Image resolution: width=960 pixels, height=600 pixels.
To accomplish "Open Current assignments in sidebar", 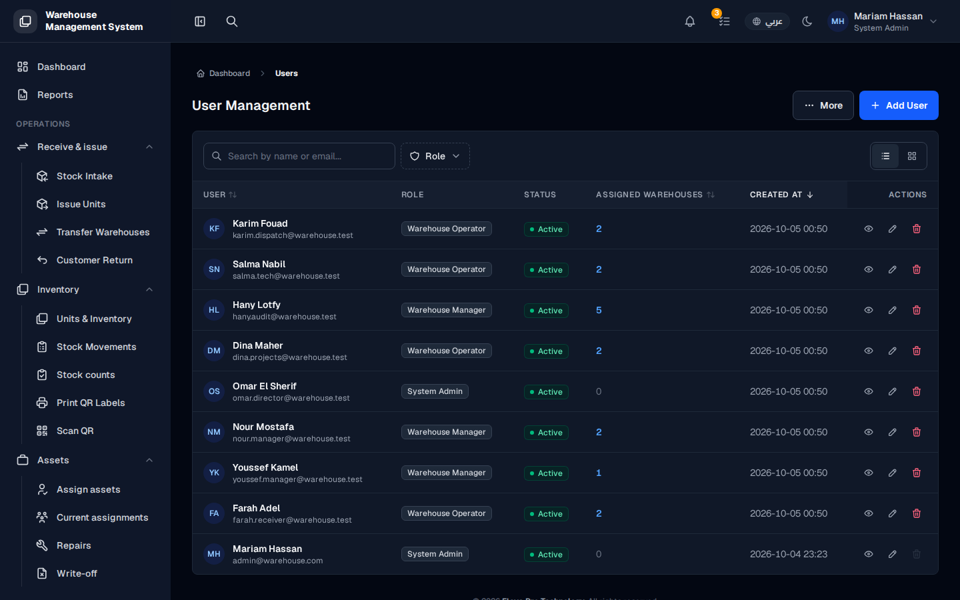I will pos(95,517).
